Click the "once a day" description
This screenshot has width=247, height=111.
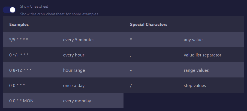(74, 86)
